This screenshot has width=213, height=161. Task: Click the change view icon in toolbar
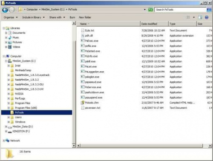click(188, 17)
